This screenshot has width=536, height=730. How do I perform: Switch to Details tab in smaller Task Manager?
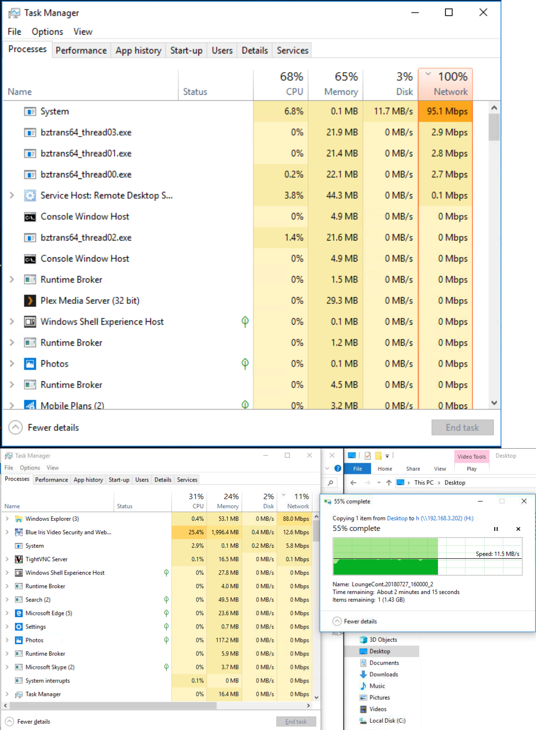tap(163, 480)
